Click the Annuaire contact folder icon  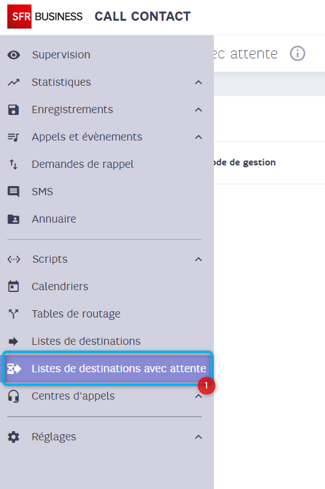[x=13, y=219]
